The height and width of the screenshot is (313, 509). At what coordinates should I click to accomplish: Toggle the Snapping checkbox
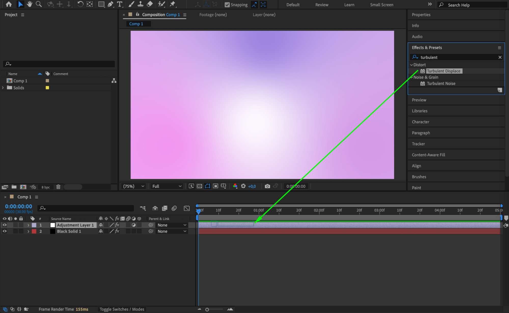point(227,5)
